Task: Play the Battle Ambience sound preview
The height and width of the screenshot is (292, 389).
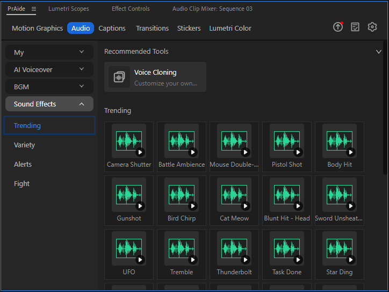Action: click(x=193, y=152)
